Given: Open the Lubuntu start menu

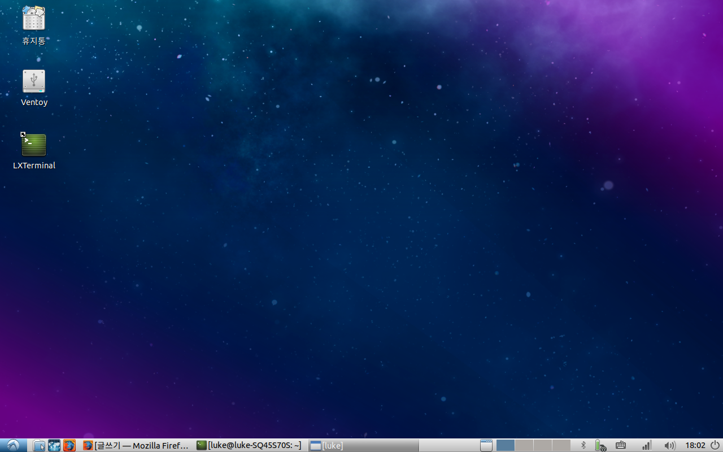Looking at the screenshot, I should pyautogui.click(x=12, y=445).
